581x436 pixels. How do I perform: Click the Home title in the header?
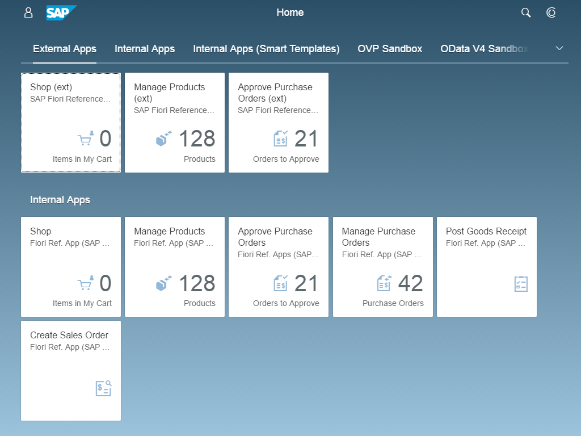pyautogui.click(x=290, y=12)
